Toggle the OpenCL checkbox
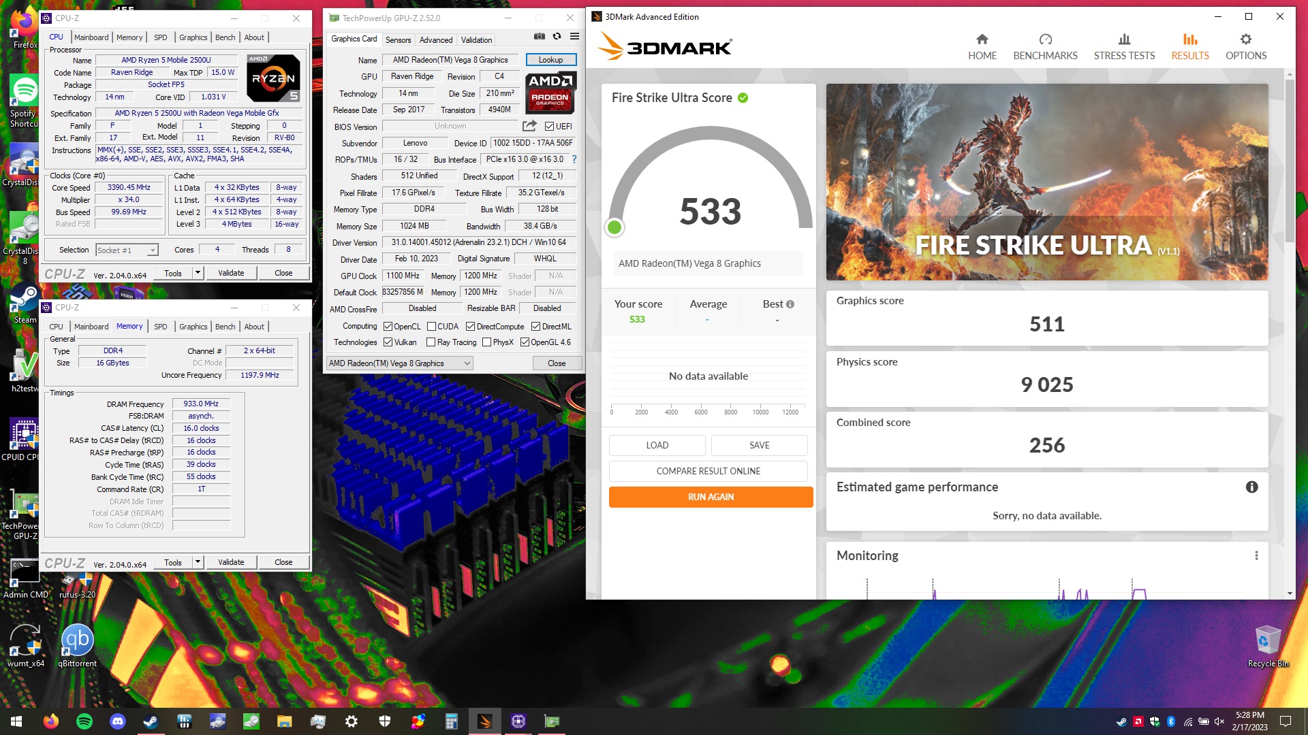The height and width of the screenshot is (735, 1308). (388, 327)
